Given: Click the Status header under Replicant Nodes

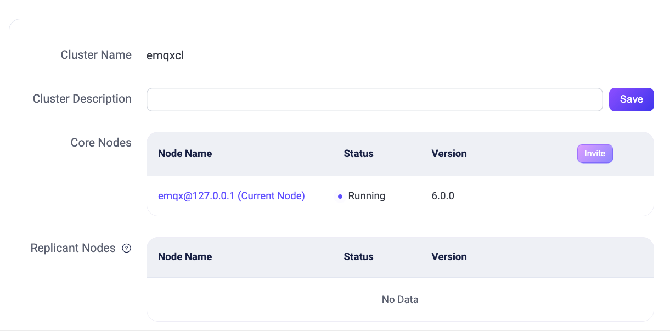Looking at the screenshot, I should (x=358, y=257).
